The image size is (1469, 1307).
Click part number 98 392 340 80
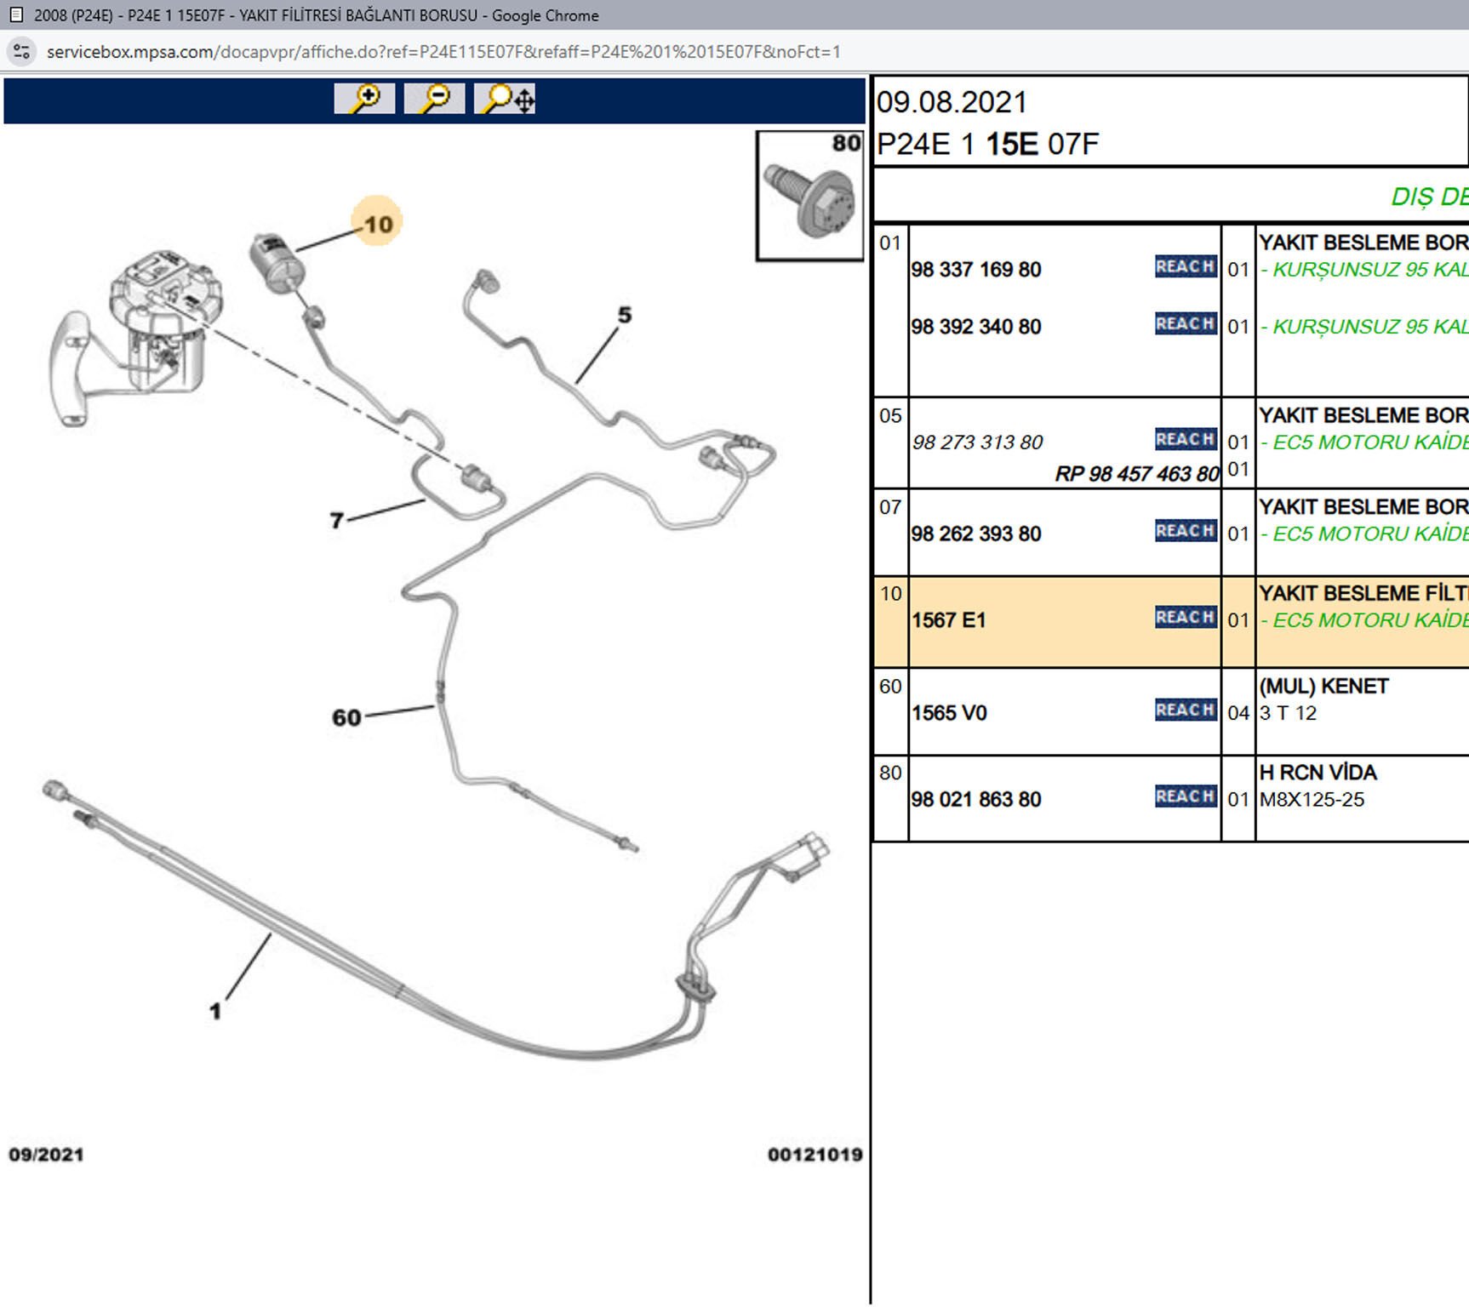pos(975,327)
